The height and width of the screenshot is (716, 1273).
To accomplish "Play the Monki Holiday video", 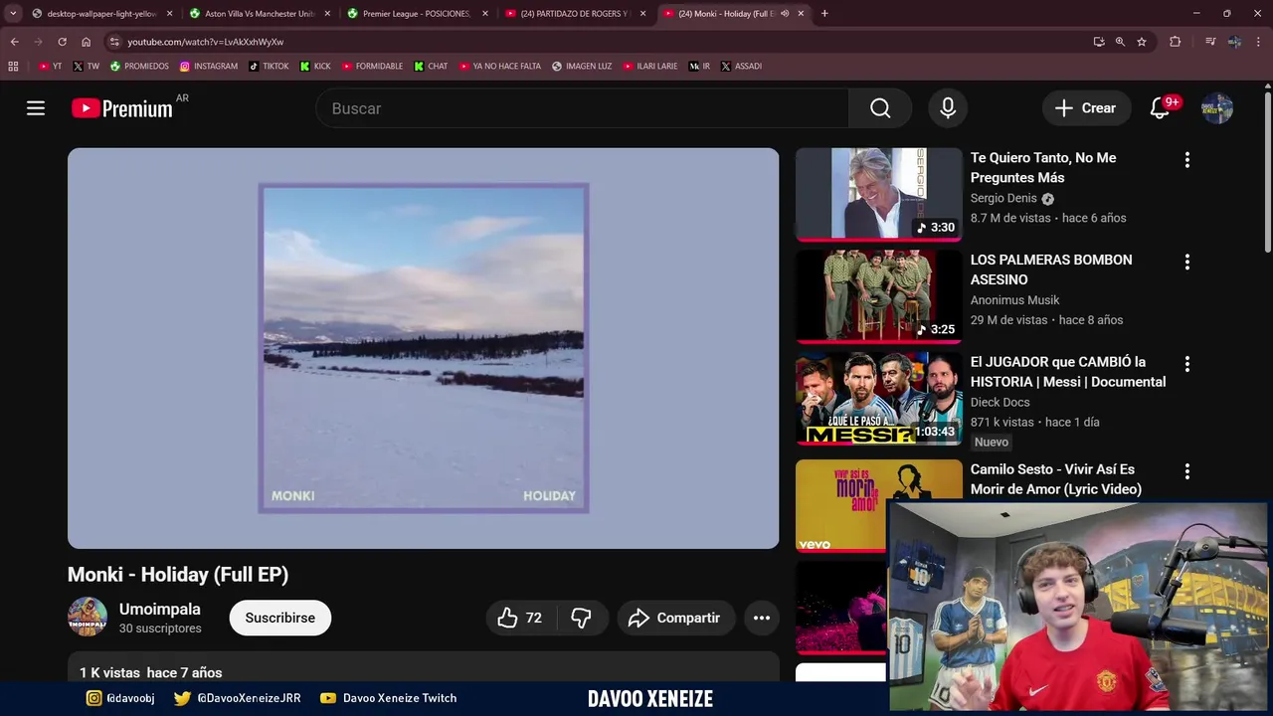I will (x=424, y=348).
